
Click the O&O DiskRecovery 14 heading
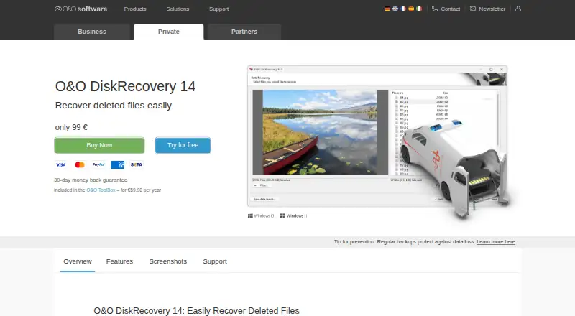[x=125, y=86]
